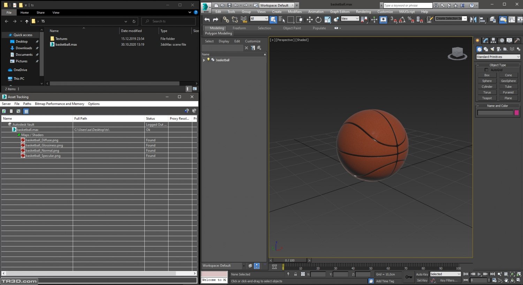
Task: Select the Cameras category icon
Action: point(499,49)
